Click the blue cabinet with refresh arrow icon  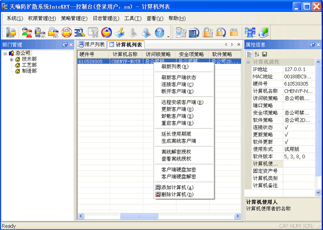click(194, 33)
